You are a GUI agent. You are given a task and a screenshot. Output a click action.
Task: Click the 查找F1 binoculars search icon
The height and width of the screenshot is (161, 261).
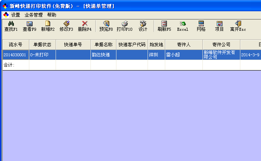[x=11, y=24]
